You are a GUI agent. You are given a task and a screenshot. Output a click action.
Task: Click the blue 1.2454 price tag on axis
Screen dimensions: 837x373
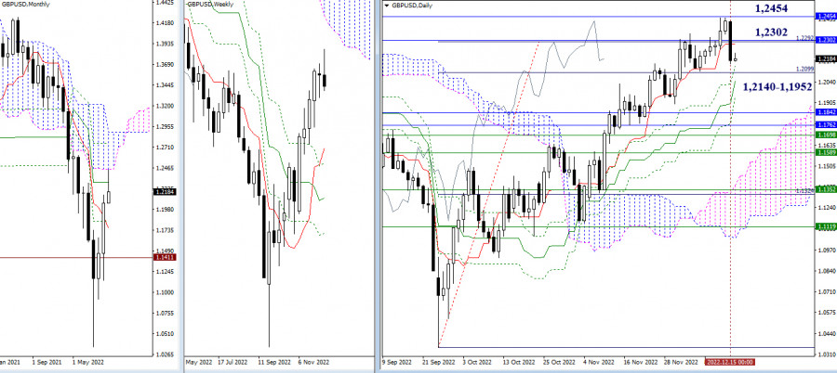pos(826,17)
